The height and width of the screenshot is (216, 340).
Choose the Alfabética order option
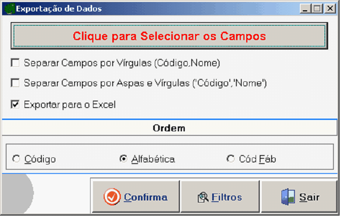pyautogui.click(x=123, y=159)
